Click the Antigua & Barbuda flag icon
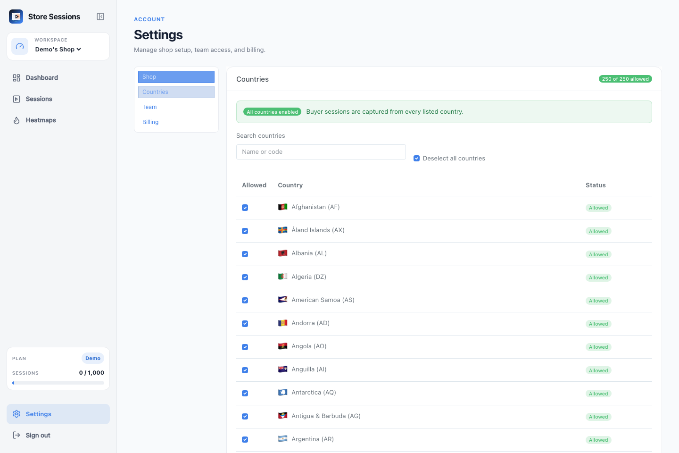Image resolution: width=679 pixels, height=453 pixels. [283, 416]
